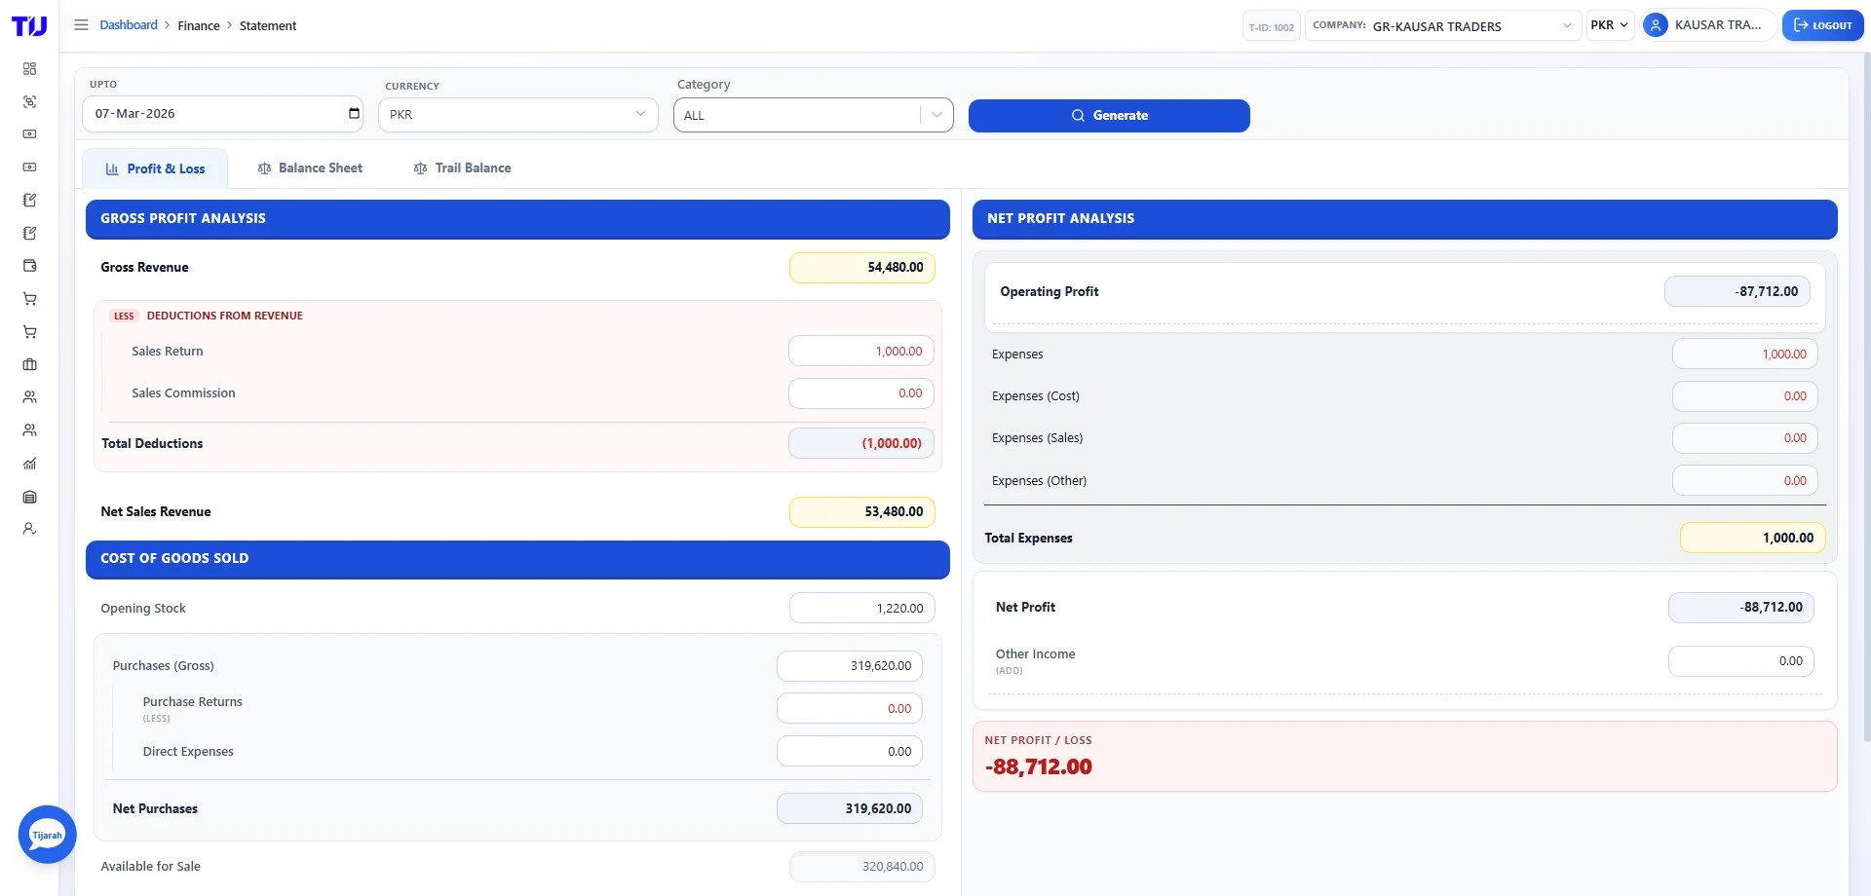Switch to the Balance Sheet tab
The image size is (1871, 896).
point(310,168)
